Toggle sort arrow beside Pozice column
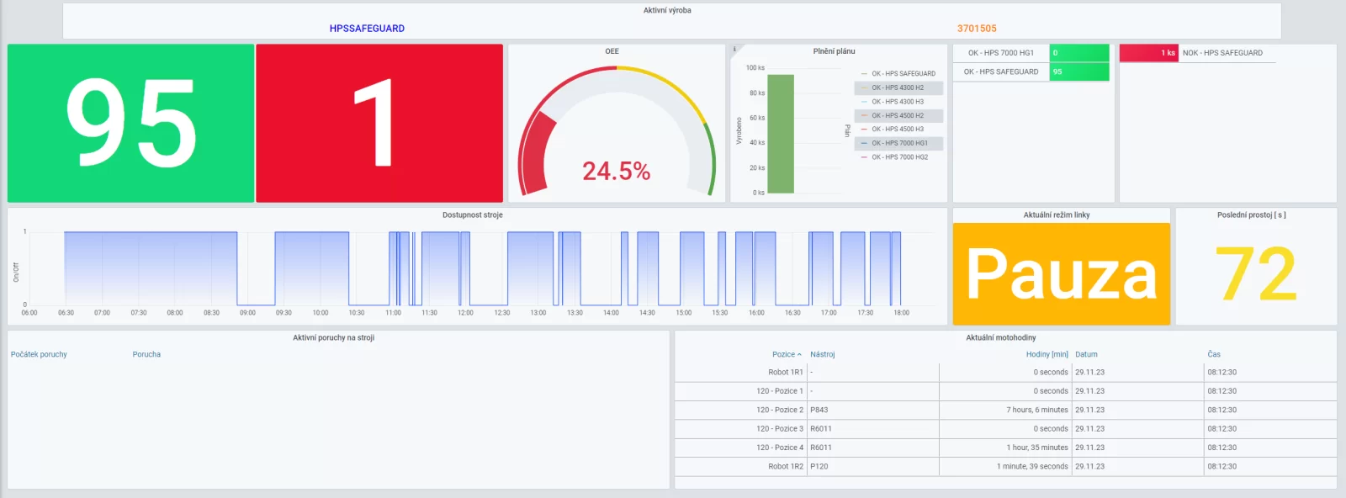Viewport: 1346px width, 498px height. (799, 355)
